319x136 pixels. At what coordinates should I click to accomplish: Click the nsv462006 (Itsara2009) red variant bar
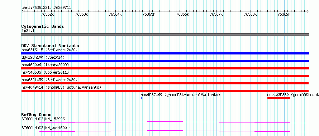tap(165, 68)
